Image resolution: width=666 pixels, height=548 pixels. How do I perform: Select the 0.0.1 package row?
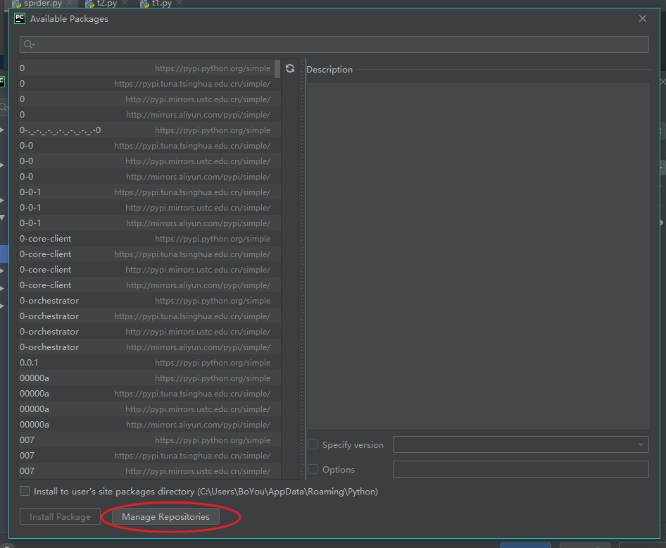(x=149, y=362)
